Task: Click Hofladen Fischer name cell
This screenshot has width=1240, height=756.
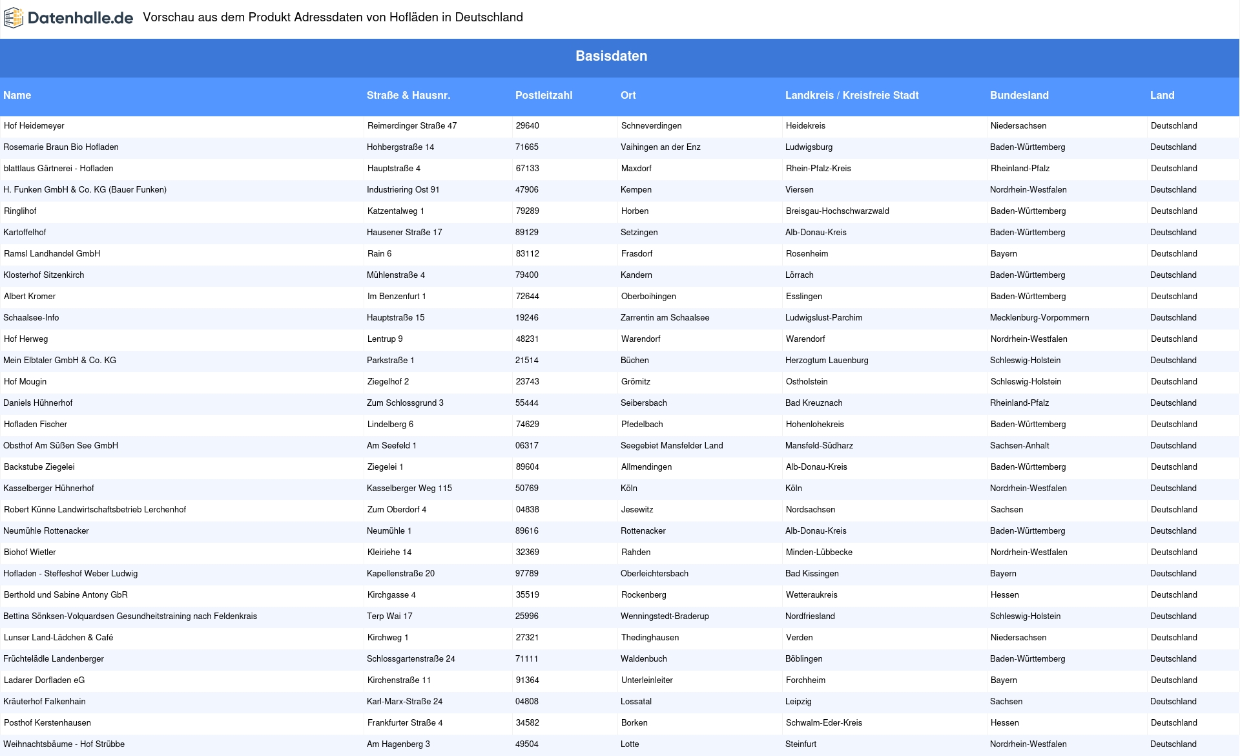Action: [36, 425]
